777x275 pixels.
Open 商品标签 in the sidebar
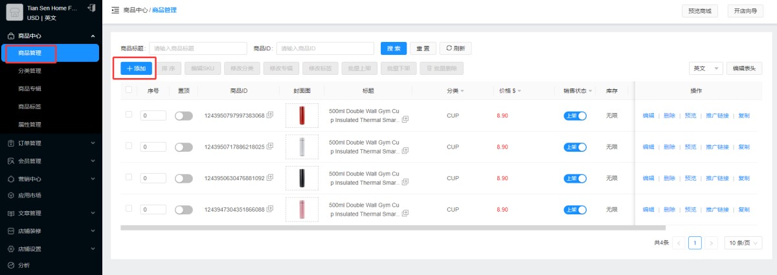coord(30,107)
